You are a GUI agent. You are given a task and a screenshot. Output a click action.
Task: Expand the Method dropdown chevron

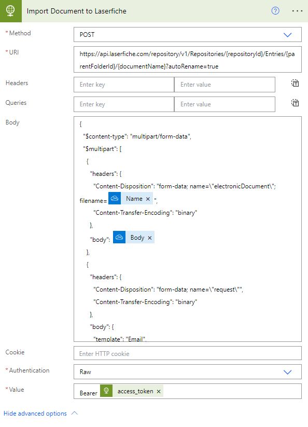pos(288,35)
